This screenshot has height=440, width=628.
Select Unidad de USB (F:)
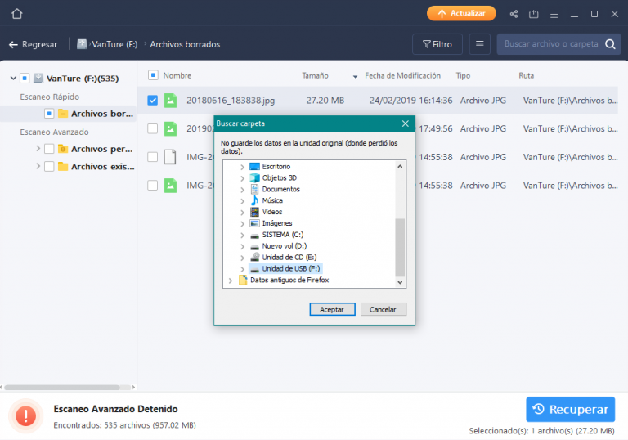tap(291, 268)
